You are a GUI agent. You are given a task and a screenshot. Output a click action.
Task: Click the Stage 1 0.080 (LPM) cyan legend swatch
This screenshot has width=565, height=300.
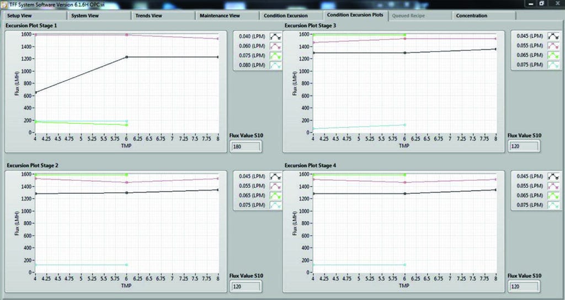(x=274, y=65)
